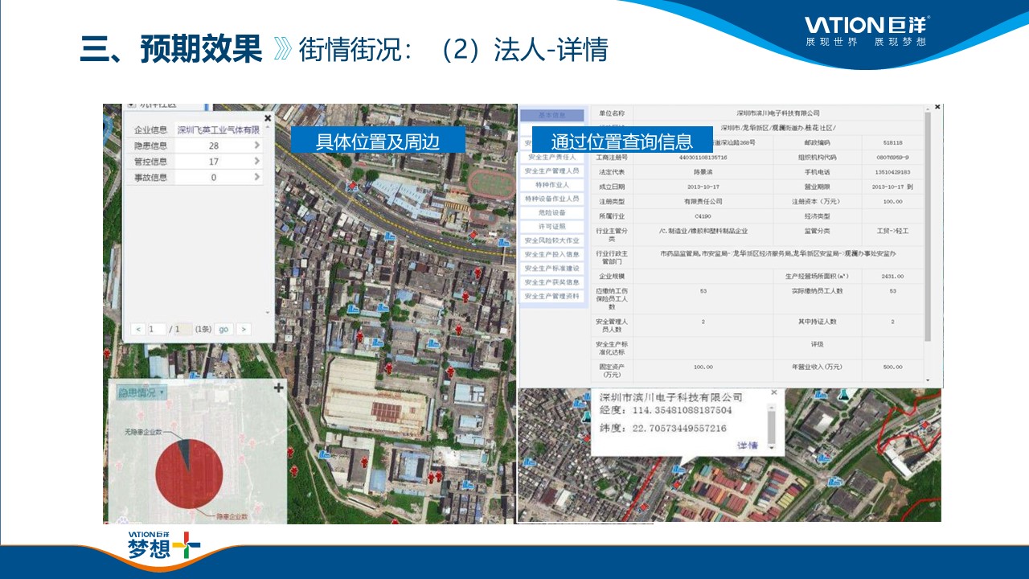Open the 危险设备 tab
This screenshot has width=1029, height=579.
(x=551, y=212)
